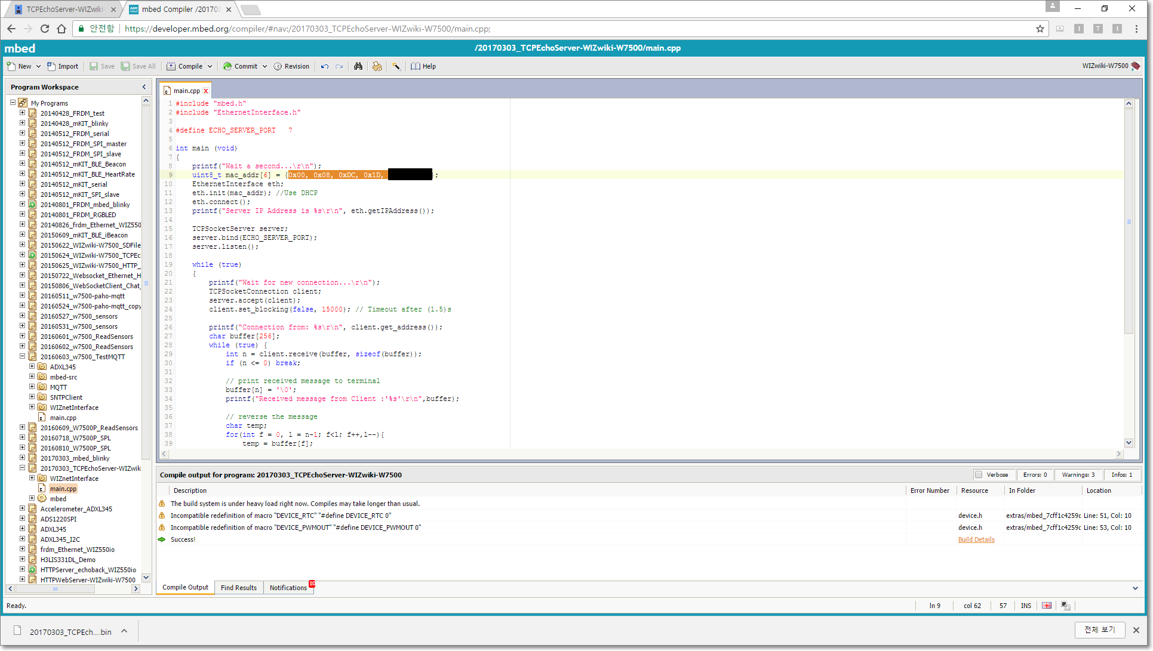Filter compile output by Errors: 0
Image resolution: width=1153 pixels, height=651 pixels.
(x=1035, y=475)
